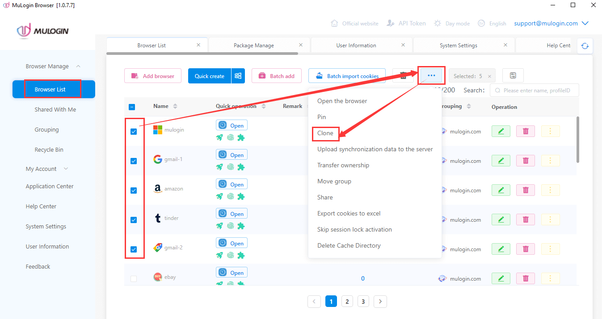Uncheck the gmail-2 row checkbox
602x319 pixels.
click(x=134, y=249)
